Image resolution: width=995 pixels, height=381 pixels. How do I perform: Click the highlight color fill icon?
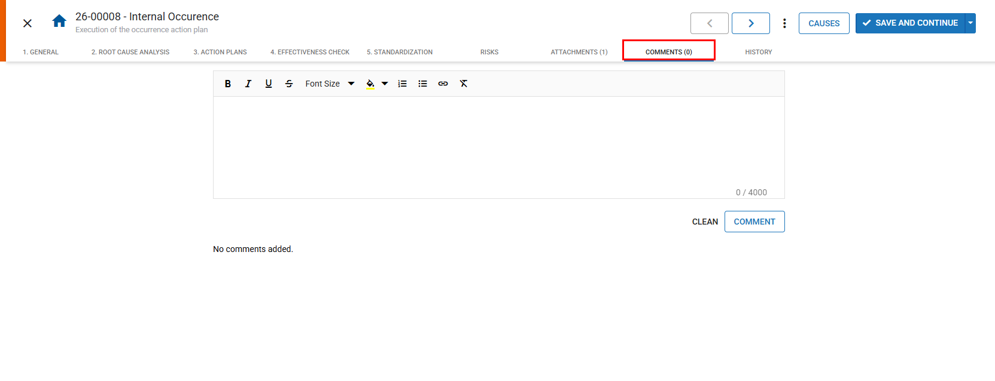pyautogui.click(x=370, y=84)
